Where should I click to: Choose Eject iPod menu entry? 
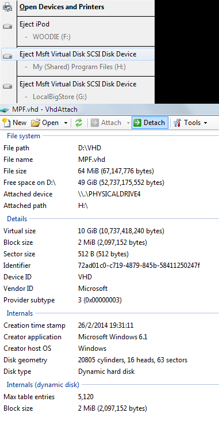tap(34, 24)
